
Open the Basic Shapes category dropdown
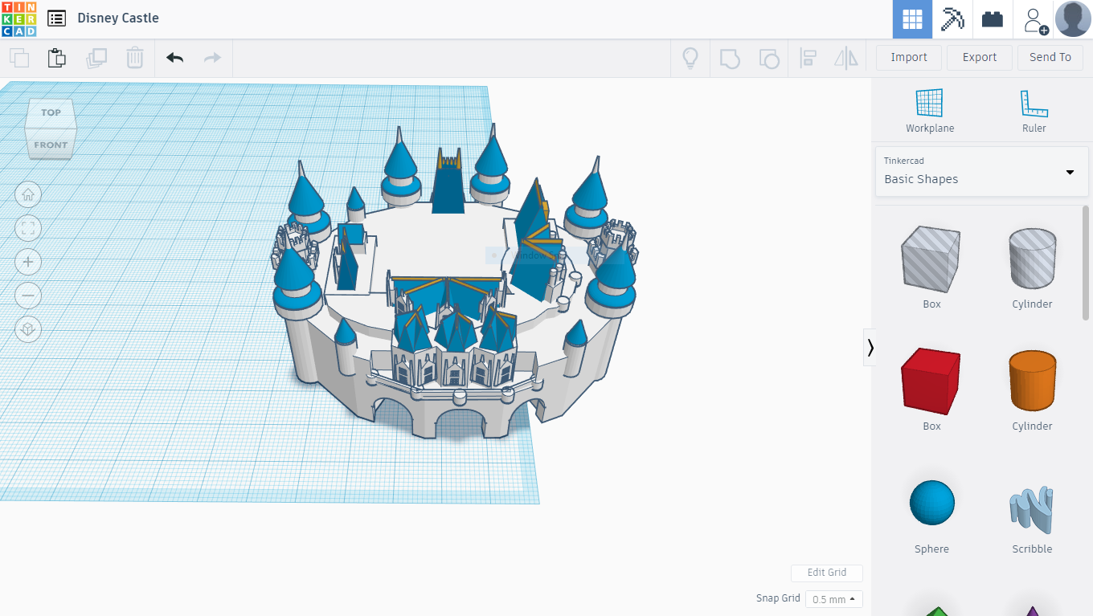(x=981, y=171)
